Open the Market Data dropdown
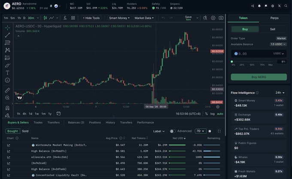292x179 pixels. click(x=144, y=18)
